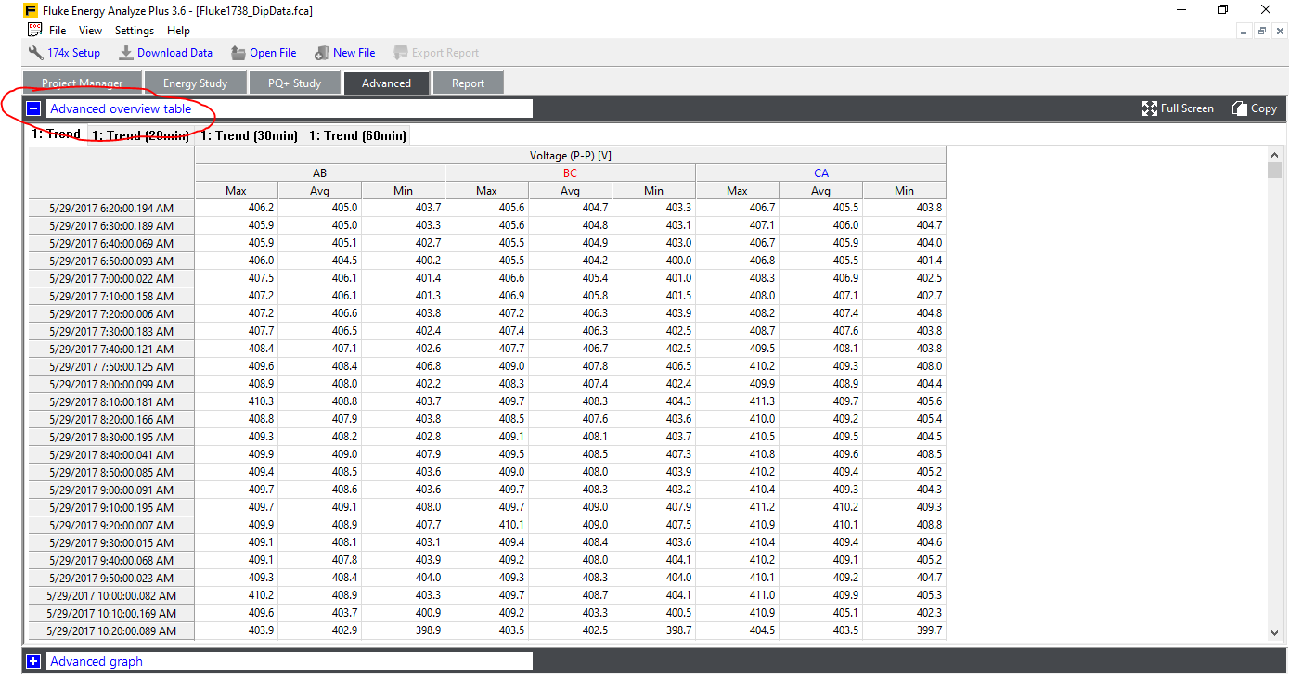The width and height of the screenshot is (1289, 675).
Task: Click the Copy table icon
Action: pyautogui.click(x=1239, y=108)
